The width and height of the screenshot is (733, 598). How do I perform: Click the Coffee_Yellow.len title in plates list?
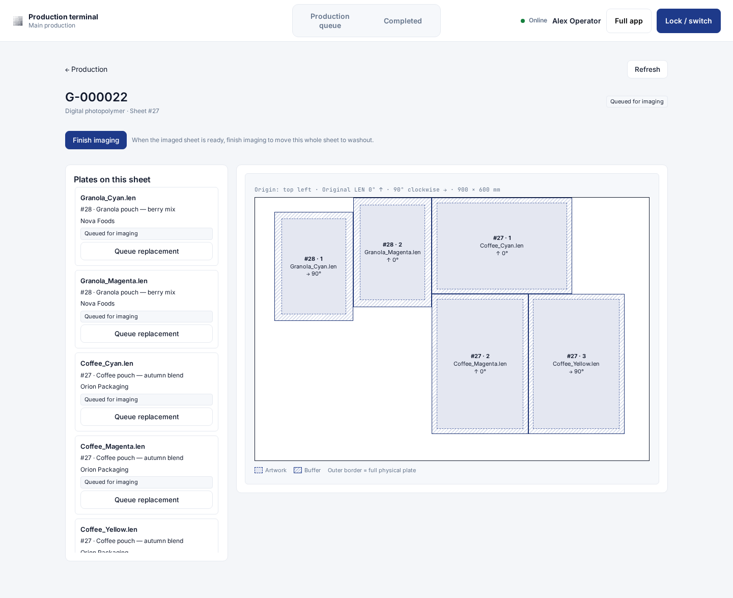coord(109,530)
